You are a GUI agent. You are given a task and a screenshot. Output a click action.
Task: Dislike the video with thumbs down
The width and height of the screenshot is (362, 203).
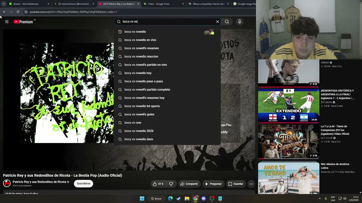[x=171, y=184]
